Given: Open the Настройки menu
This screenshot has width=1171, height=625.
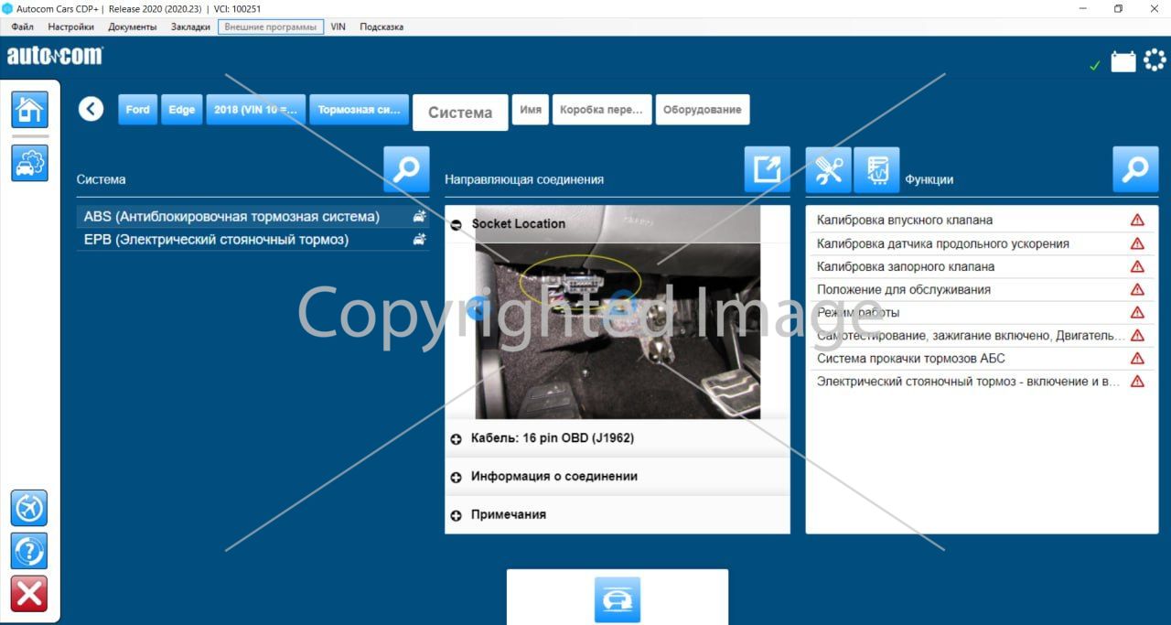Looking at the screenshot, I should [x=70, y=27].
